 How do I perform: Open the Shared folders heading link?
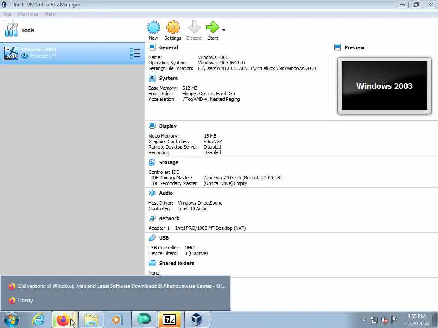[x=177, y=263]
